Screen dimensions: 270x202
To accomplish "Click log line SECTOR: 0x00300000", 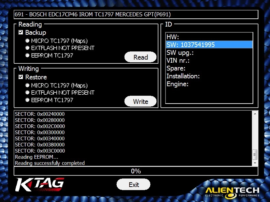I will point(40,132).
